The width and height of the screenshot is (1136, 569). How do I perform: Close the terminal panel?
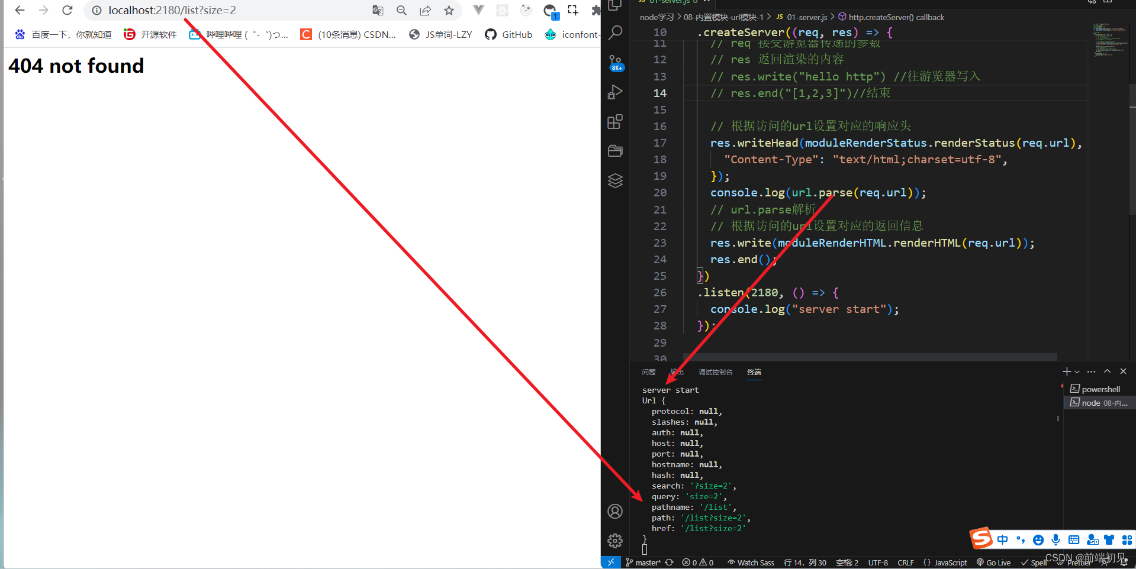click(x=1124, y=371)
